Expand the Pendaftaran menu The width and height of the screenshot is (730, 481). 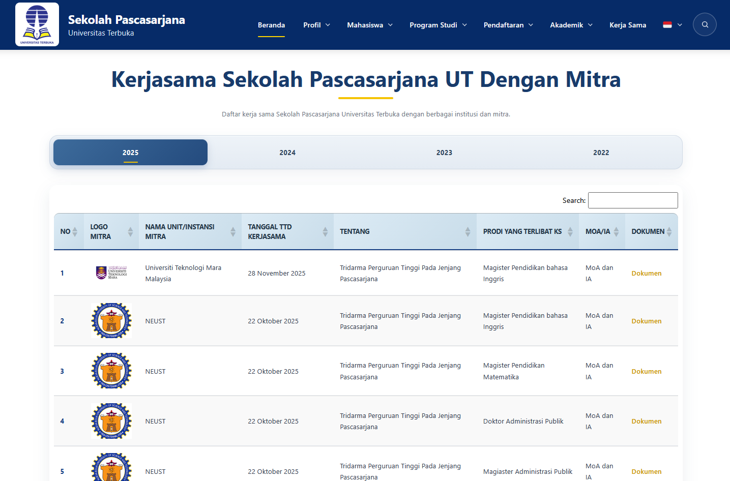click(x=508, y=25)
